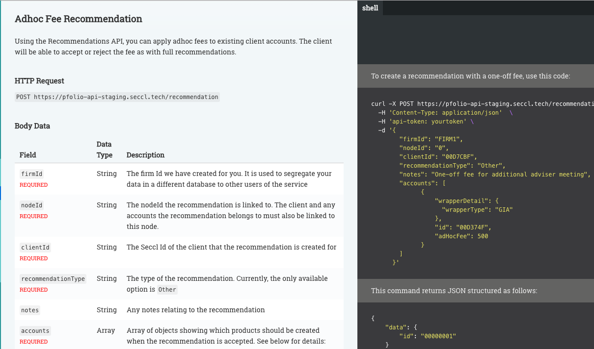Select the notes field name
Viewport: 594px width, 349px height.
pyautogui.click(x=30, y=310)
